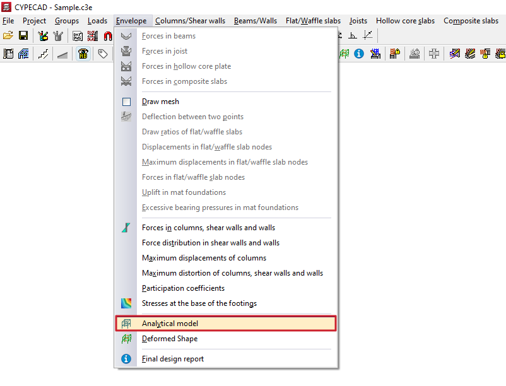
Task: Click the save floppy disk icon
Action: tap(23, 35)
